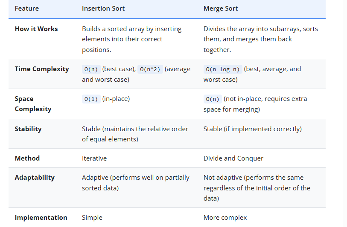
Task: Click the "Divide and Conquer" cell
Action: click(233, 158)
